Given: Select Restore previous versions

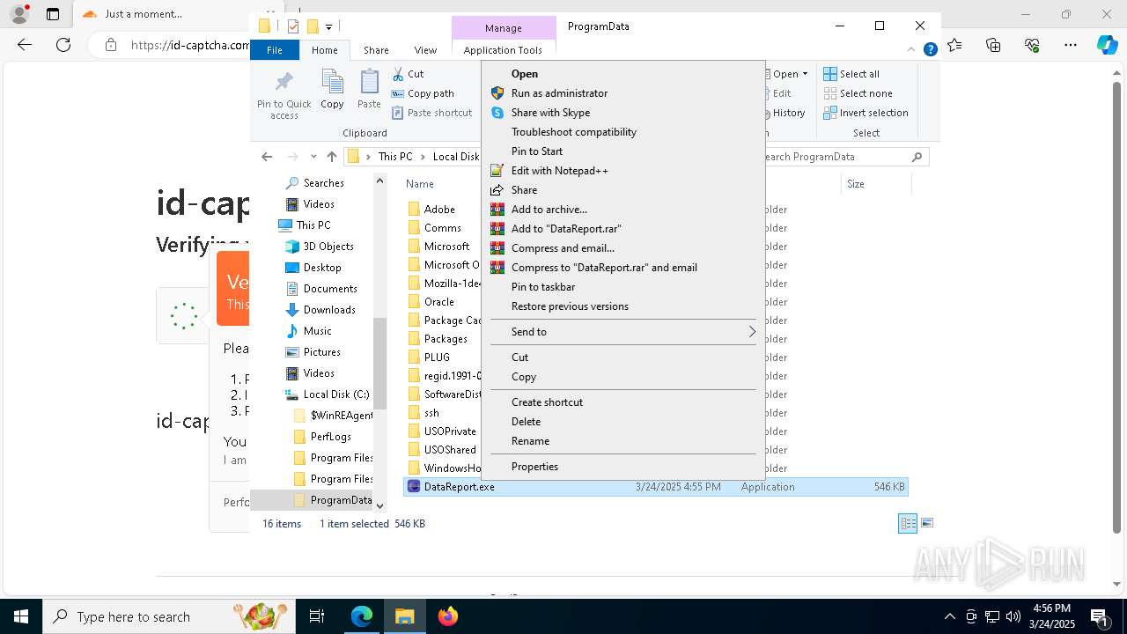Looking at the screenshot, I should [x=623, y=306].
